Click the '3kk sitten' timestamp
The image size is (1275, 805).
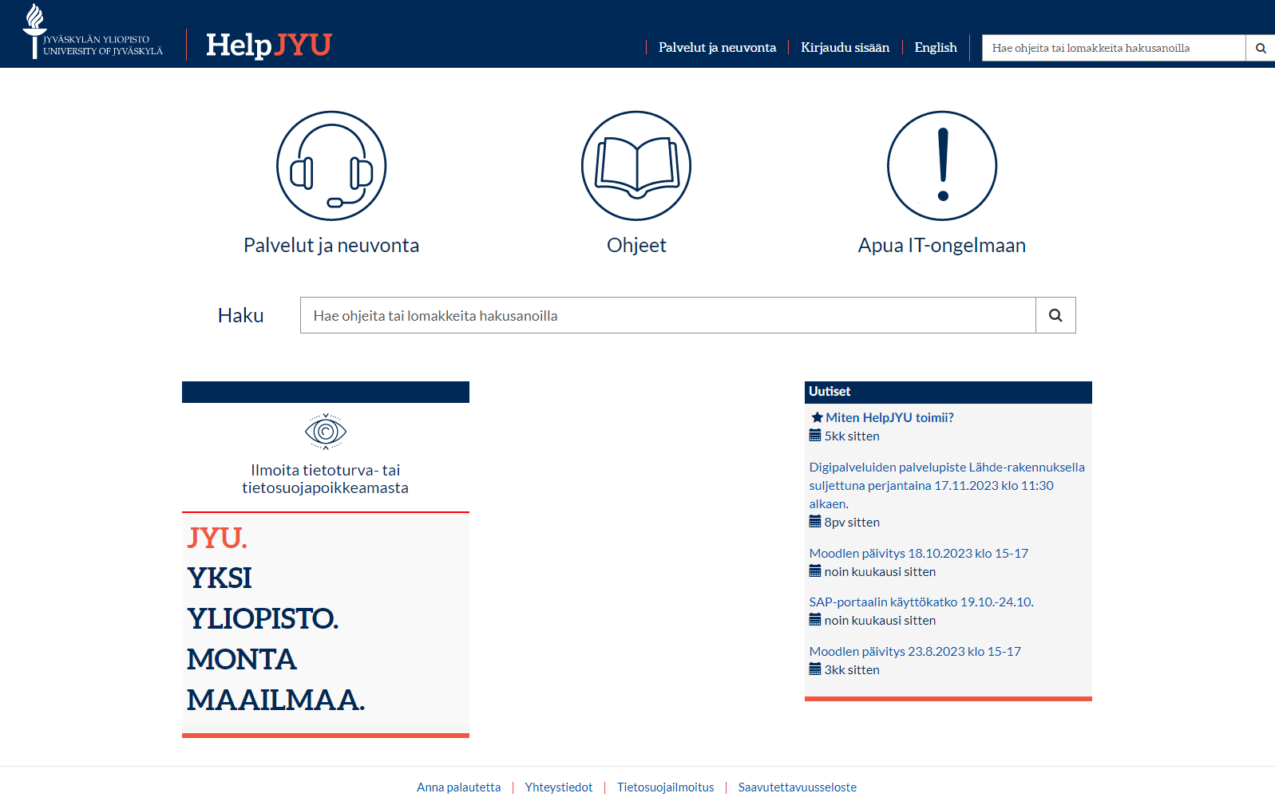(x=852, y=669)
